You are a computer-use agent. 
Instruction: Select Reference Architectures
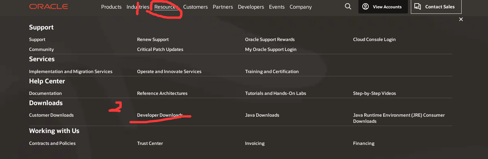pos(162,93)
